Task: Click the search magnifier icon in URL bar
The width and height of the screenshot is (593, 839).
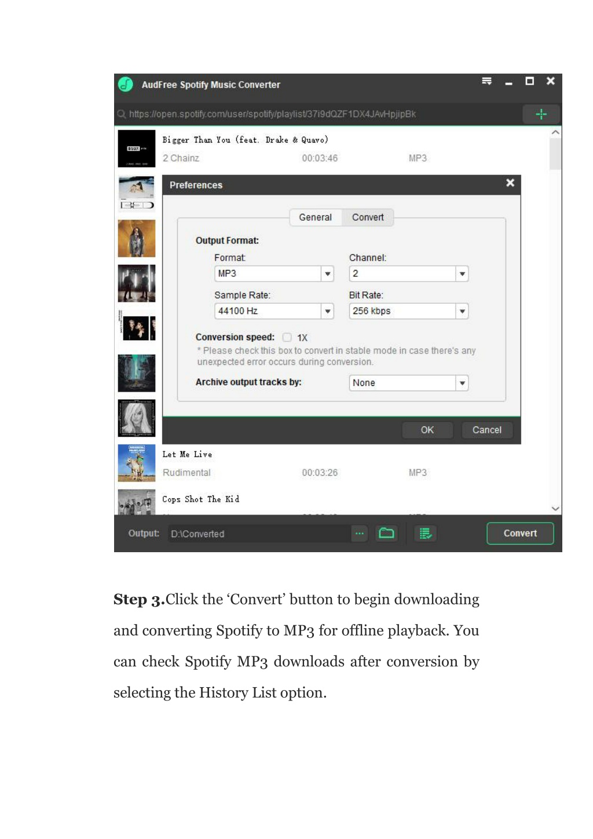Action: click(122, 114)
